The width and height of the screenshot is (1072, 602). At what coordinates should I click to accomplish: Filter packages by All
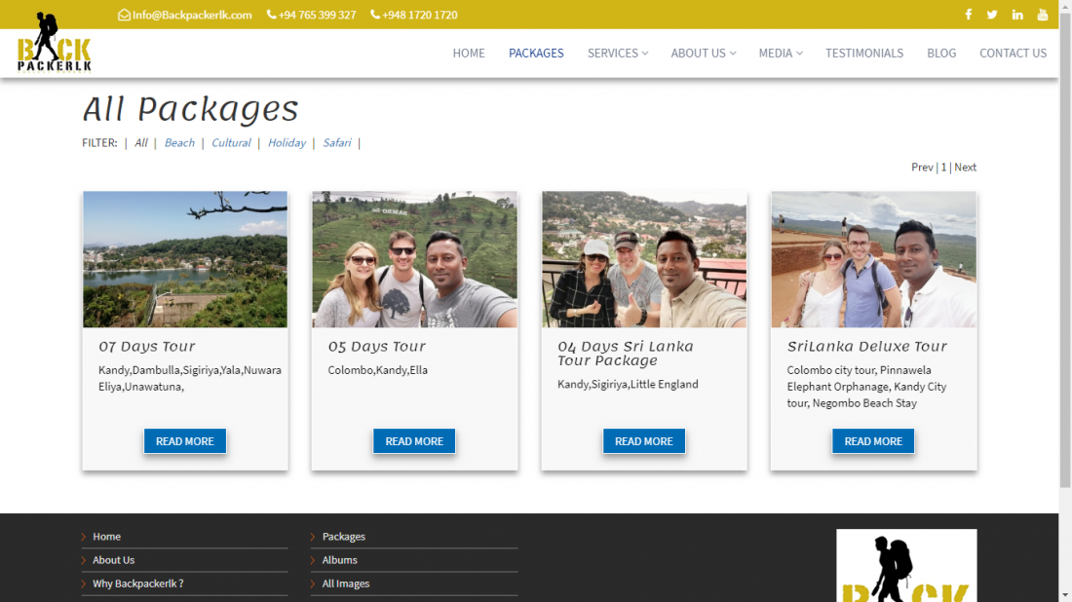[141, 143]
